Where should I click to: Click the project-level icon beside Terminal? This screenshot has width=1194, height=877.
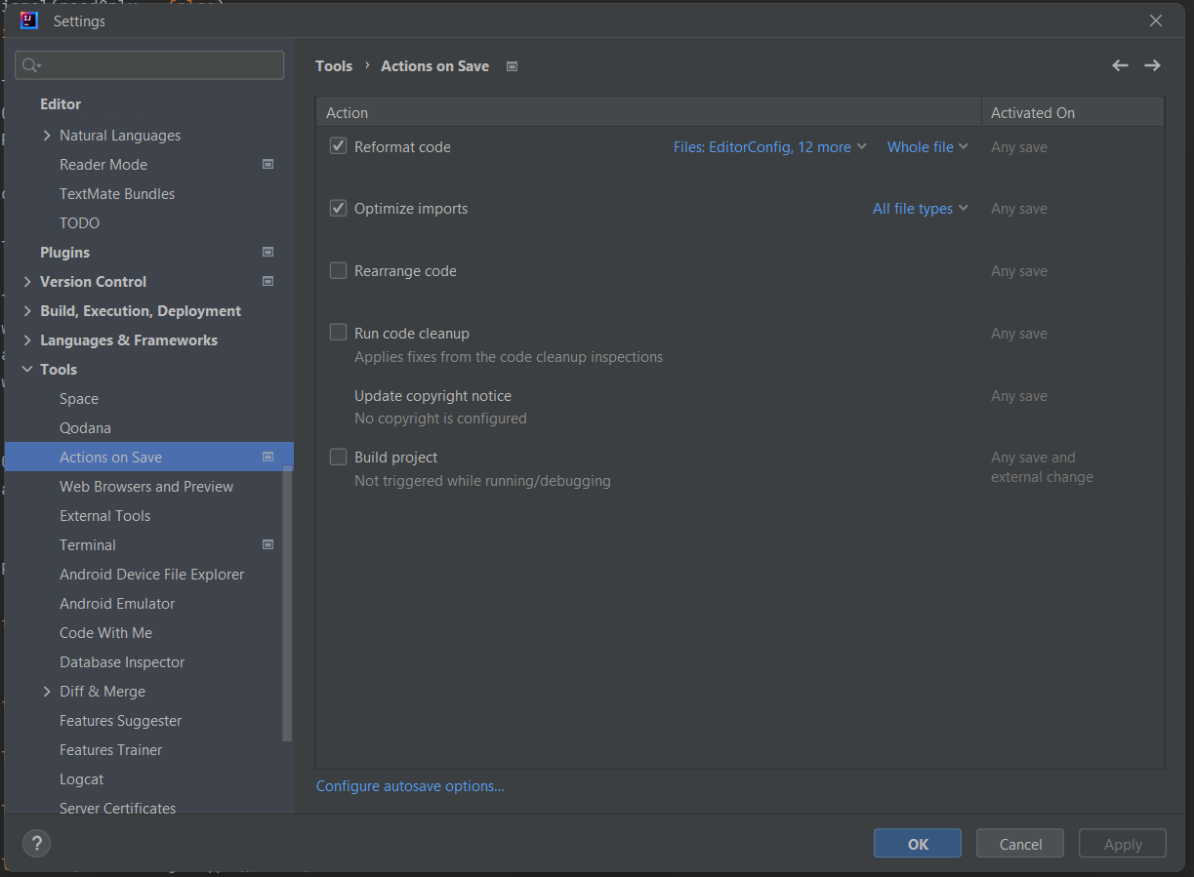pyautogui.click(x=268, y=545)
